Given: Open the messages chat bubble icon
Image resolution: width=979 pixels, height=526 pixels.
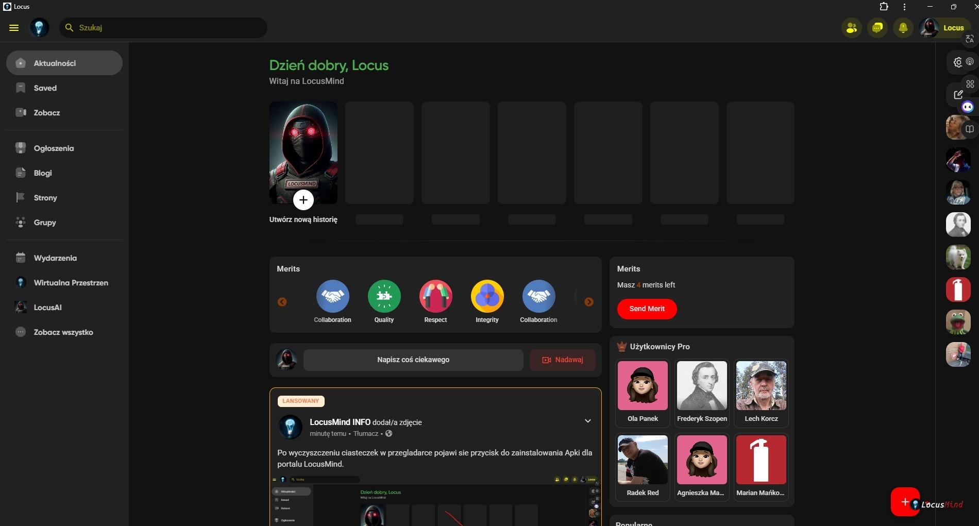Looking at the screenshot, I should tap(877, 28).
